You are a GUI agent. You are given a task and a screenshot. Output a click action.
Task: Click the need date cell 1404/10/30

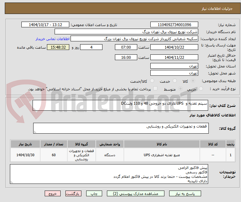click(25, 155)
